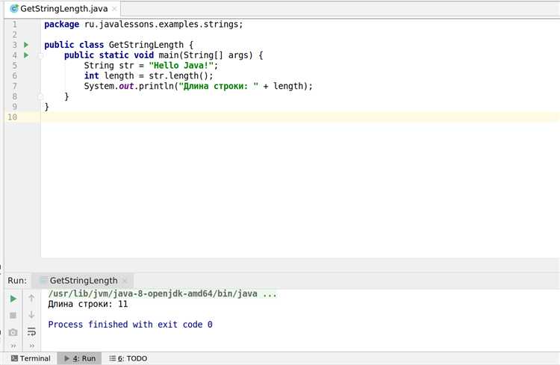Viewport: 560px width, 365px height.
Task: Close the GetStringLength run tab
Action: pyautogui.click(x=125, y=281)
